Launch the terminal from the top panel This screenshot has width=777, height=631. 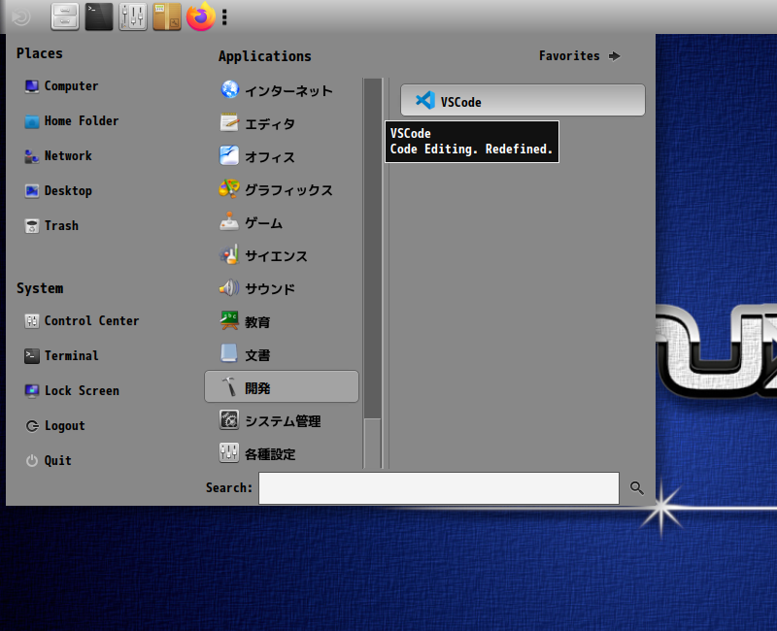pos(99,17)
